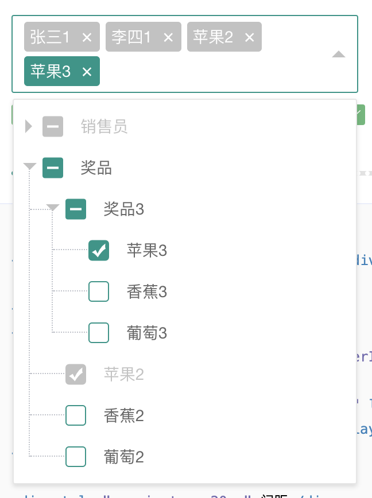The width and height of the screenshot is (372, 498).
Task: Expand the 销售员 tree node
Action: pos(29,126)
